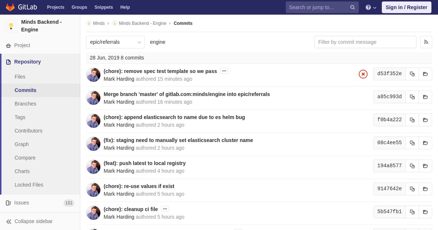The image size is (438, 230).
Task: Copy commit SHA a85c993d
Action: [x=412, y=97]
